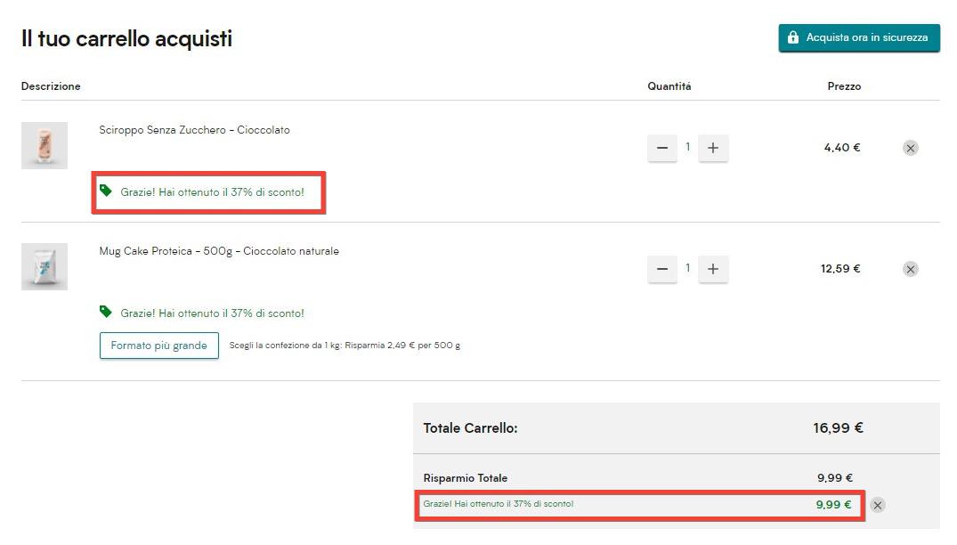
Task: Click the discount message in the cart summary
Action: point(498,504)
